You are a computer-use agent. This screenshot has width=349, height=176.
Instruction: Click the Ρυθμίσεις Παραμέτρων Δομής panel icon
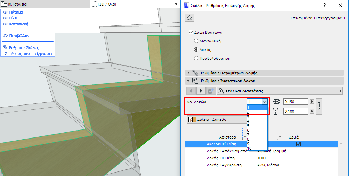[195, 73]
